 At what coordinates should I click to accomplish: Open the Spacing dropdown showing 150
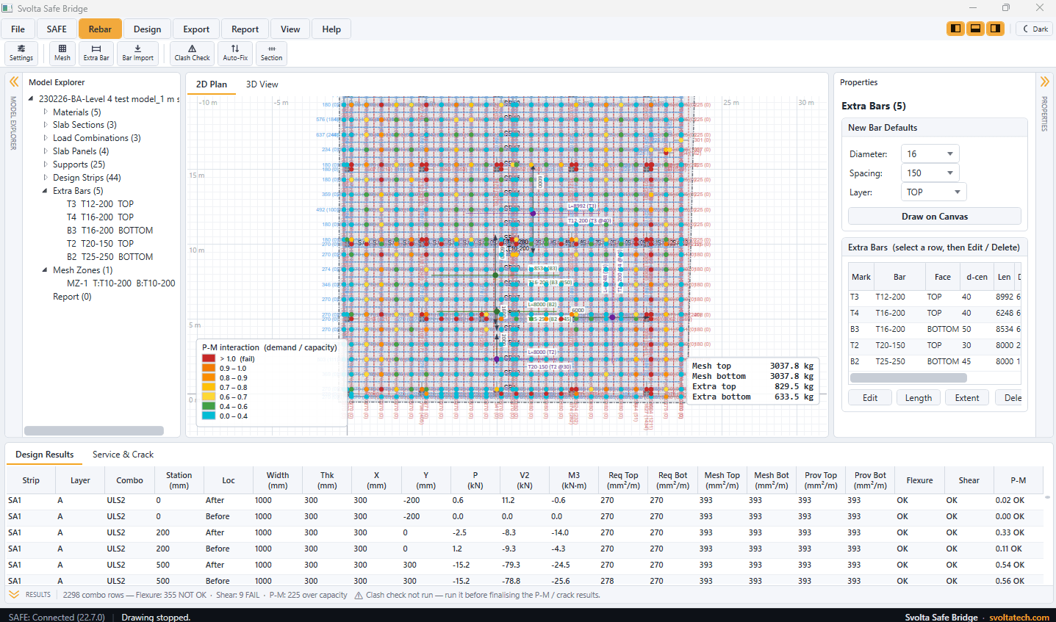[x=930, y=173]
